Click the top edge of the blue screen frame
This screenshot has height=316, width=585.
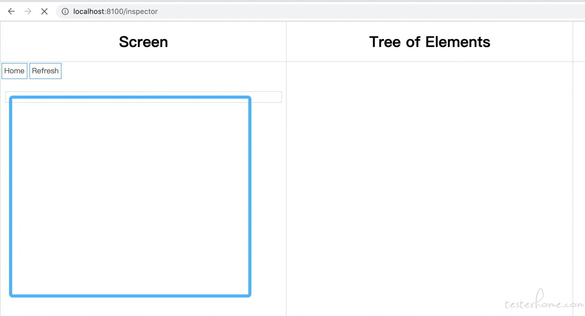(130, 97)
